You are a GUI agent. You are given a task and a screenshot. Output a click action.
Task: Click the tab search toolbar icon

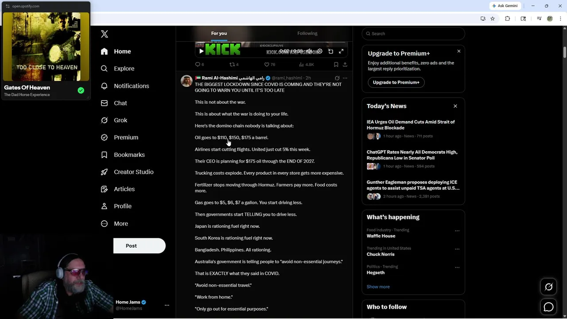point(523,19)
